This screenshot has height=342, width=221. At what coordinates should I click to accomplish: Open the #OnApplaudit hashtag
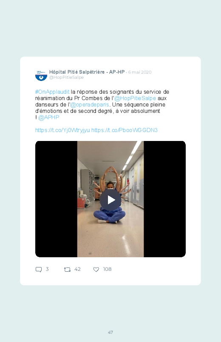point(52,92)
